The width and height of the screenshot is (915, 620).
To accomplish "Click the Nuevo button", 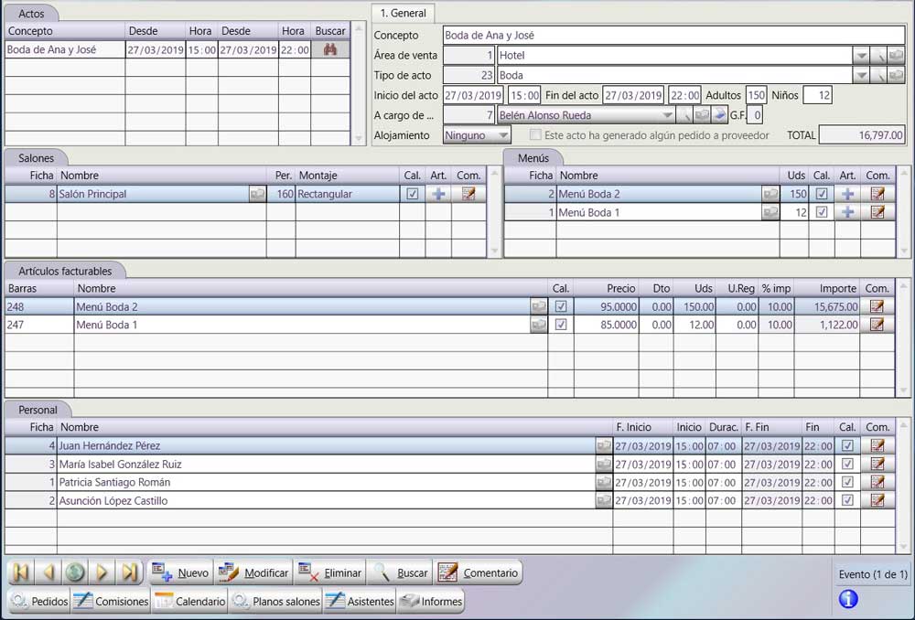I will pyautogui.click(x=181, y=573).
